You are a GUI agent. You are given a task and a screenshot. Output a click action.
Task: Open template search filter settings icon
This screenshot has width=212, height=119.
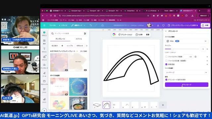tap(85, 33)
